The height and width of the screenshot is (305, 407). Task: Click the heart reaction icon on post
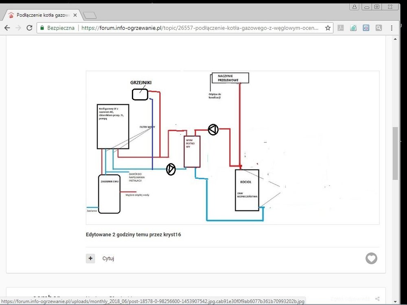pyautogui.click(x=371, y=258)
